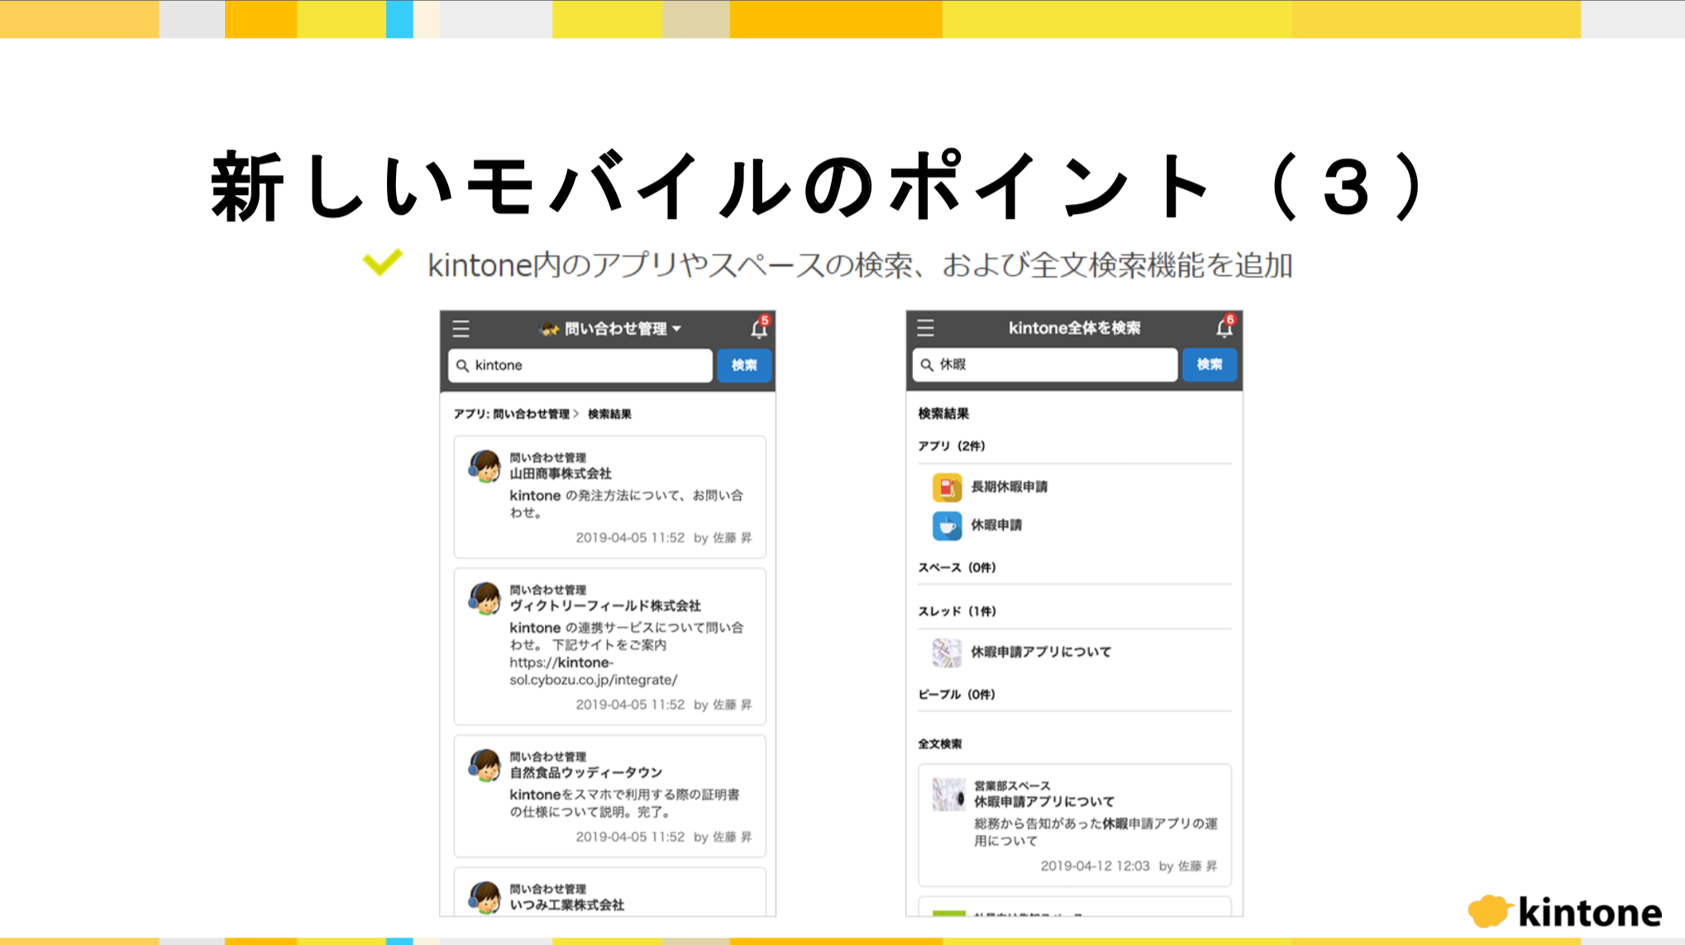Click 検索結果 heading in right screen
Screen dimensions: 1685x945
943,414
